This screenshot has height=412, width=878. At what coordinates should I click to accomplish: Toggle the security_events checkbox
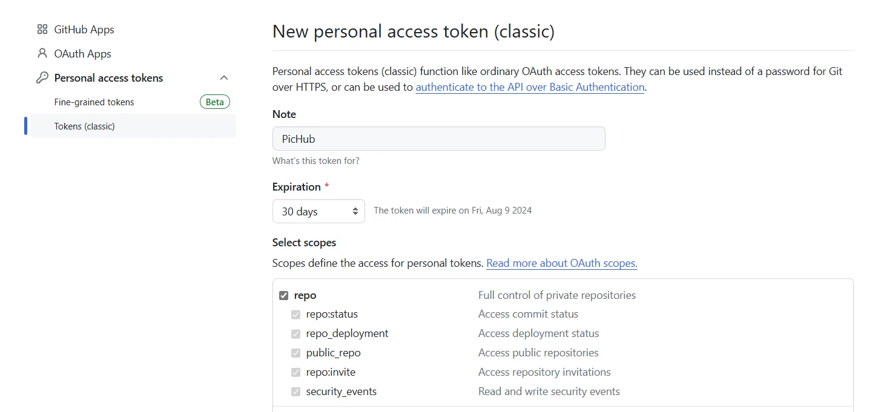pyautogui.click(x=295, y=392)
